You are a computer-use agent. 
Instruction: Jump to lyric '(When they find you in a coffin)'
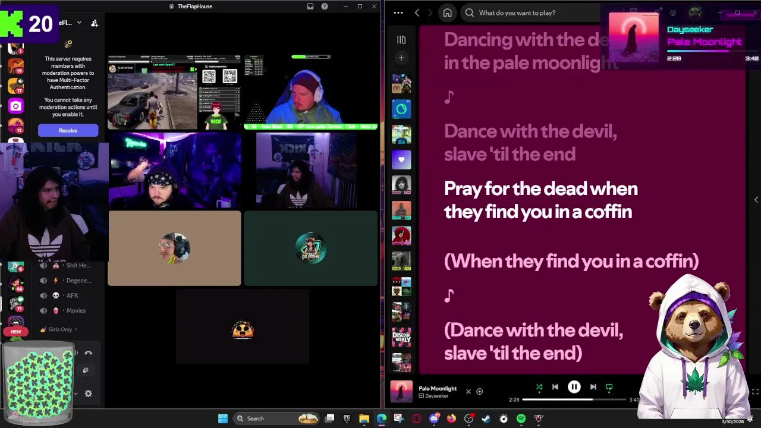571,260
